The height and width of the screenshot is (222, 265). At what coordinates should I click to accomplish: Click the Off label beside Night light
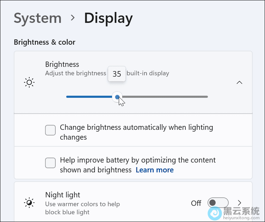[x=196, y=203]
